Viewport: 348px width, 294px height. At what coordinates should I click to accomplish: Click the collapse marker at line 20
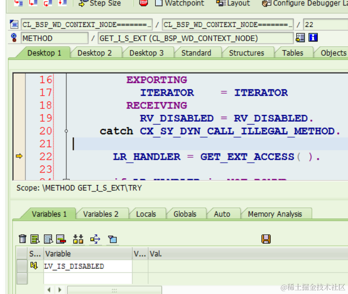pyautogui.click(x=66, y=131)
